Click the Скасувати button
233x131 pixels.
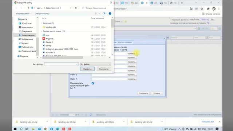coord(104,69)
